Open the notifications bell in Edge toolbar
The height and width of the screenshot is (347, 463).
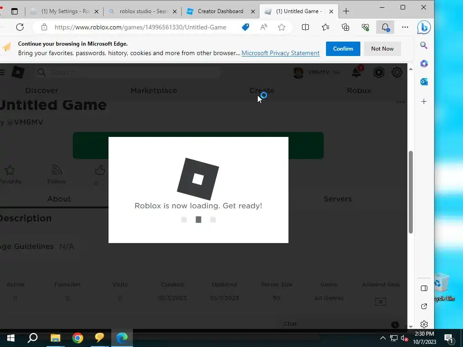point(385,27)
